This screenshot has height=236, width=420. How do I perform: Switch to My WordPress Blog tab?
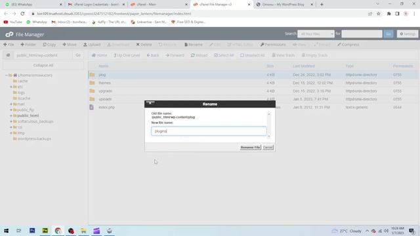coord(284,5)
